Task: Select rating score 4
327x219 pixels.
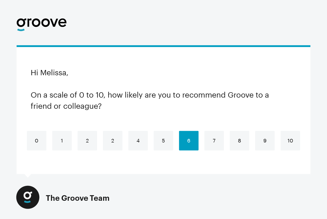Action: point(138,141)
